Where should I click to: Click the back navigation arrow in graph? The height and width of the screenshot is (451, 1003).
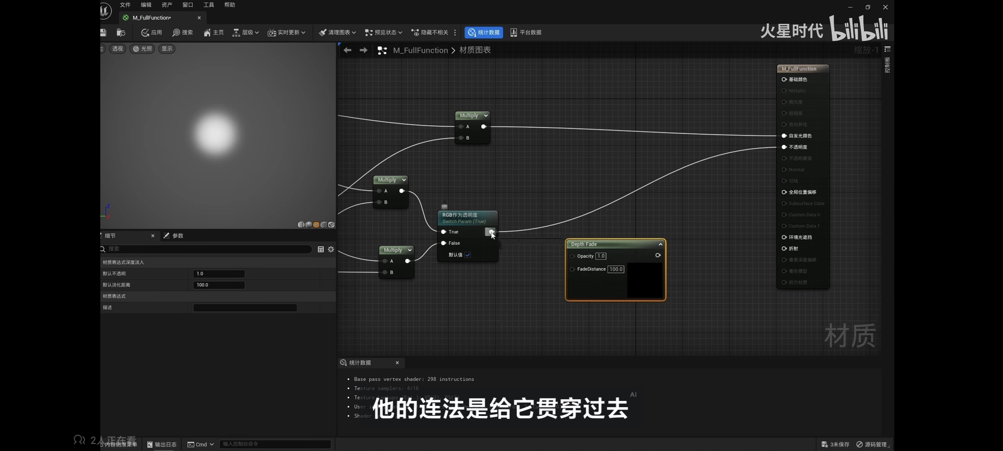pyautogui.click(x=347, y=50)
